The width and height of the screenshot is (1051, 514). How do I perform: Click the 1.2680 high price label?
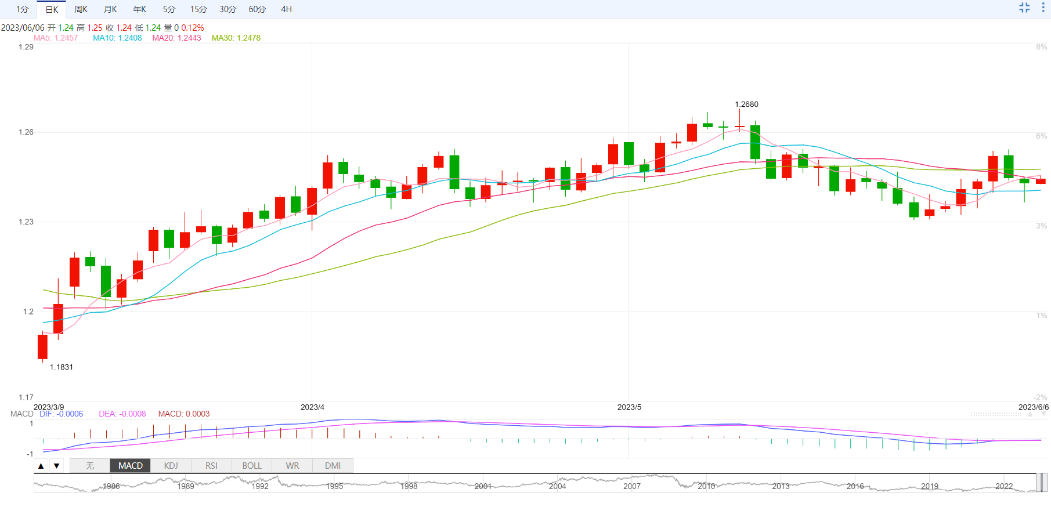pyautogui.click(x=746, y=104)
